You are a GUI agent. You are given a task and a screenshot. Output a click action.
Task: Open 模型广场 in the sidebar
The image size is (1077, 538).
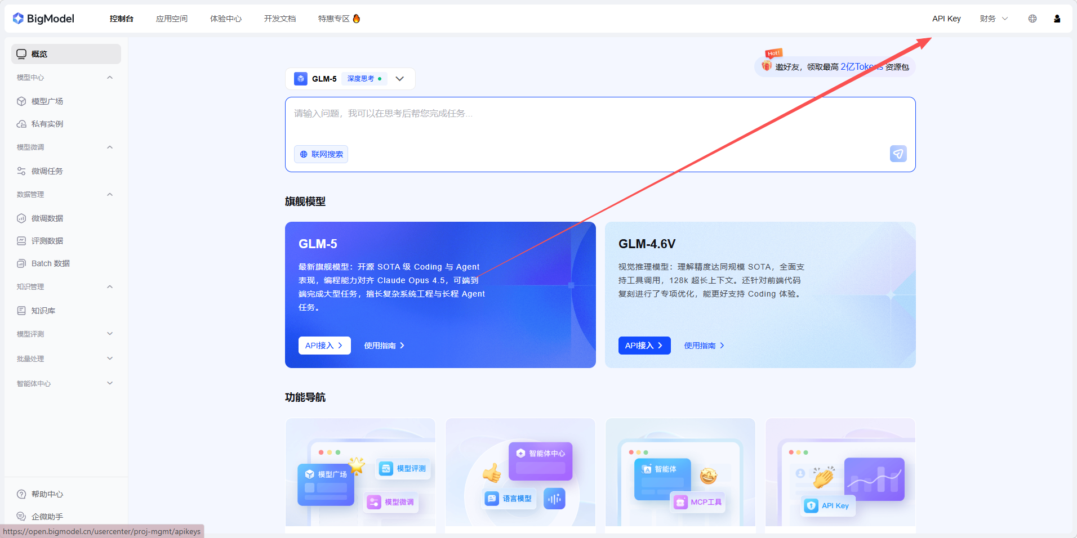[47, 101]
